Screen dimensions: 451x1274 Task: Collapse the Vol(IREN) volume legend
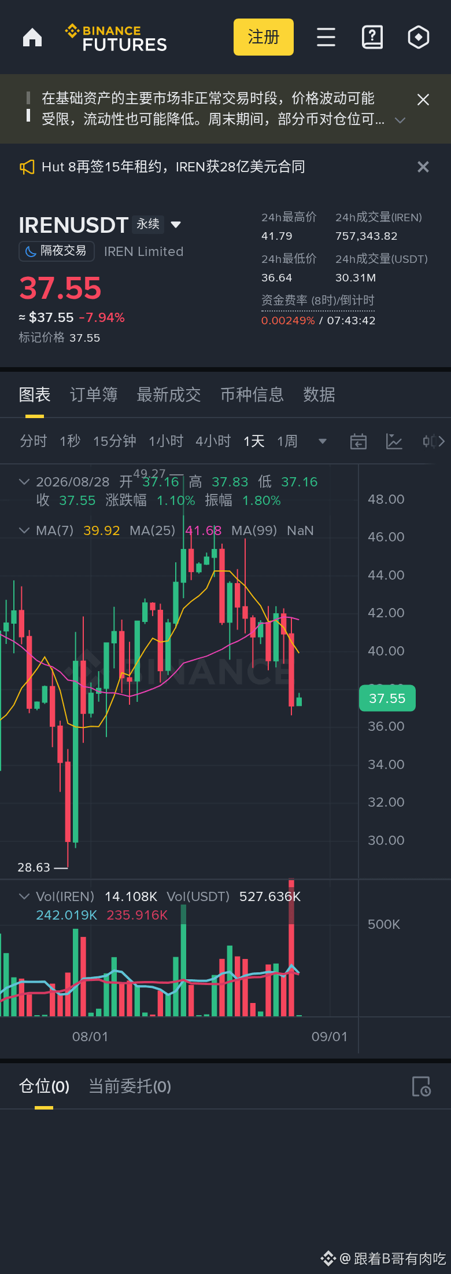click(24, 896)
